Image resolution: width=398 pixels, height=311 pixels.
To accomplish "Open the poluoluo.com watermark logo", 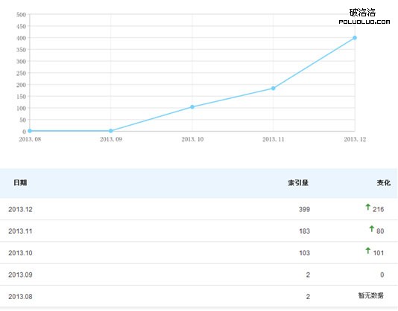I will tap(364, 16).
